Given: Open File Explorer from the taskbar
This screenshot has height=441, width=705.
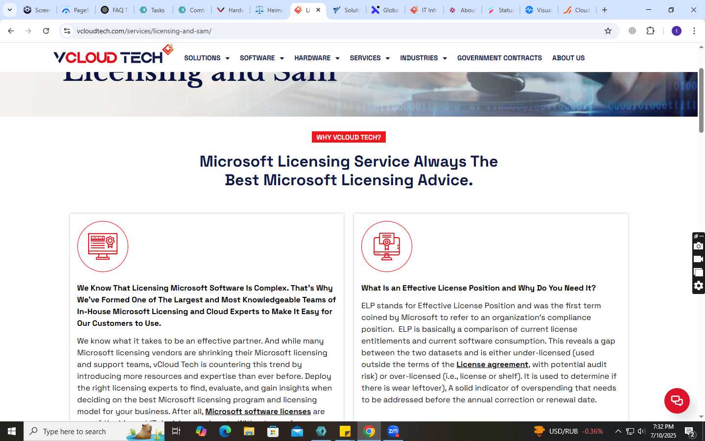Looking at the screenshot, I should point(249,431).
